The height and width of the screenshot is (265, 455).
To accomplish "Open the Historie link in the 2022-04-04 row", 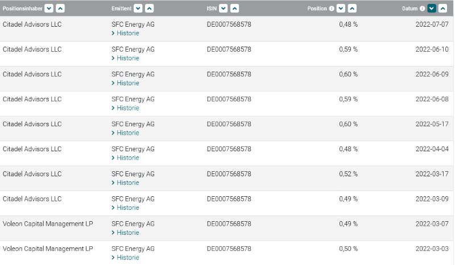I will point(126,158).
